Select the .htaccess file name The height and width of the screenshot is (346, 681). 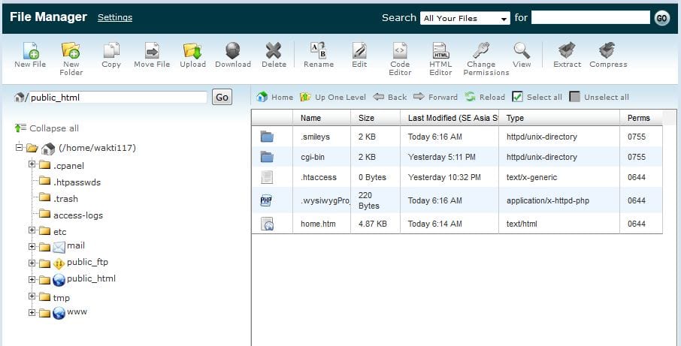pos(319,177)
